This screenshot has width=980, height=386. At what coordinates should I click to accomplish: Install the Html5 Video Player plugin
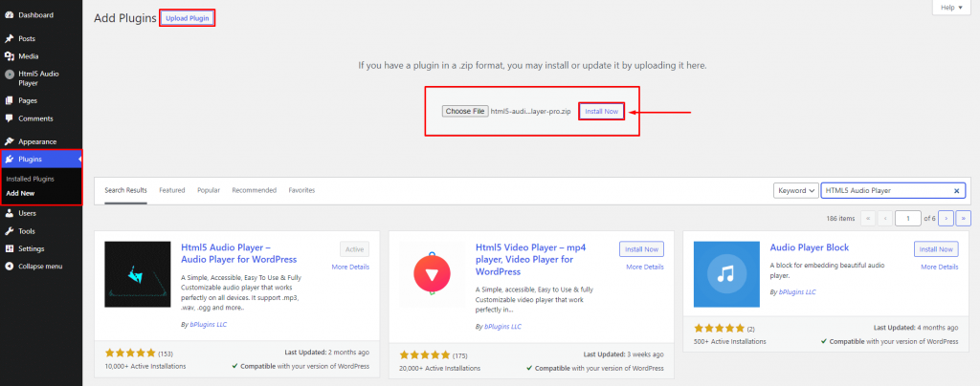pos(641,248)
